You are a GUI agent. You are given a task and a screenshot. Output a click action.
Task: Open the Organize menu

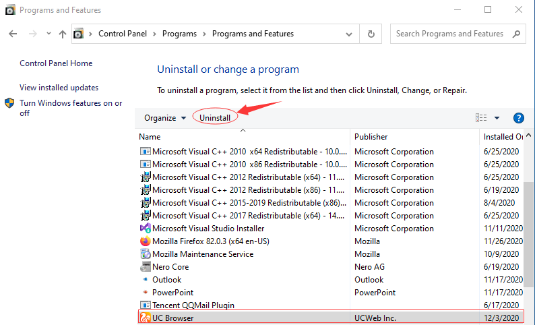coord(165,118)
